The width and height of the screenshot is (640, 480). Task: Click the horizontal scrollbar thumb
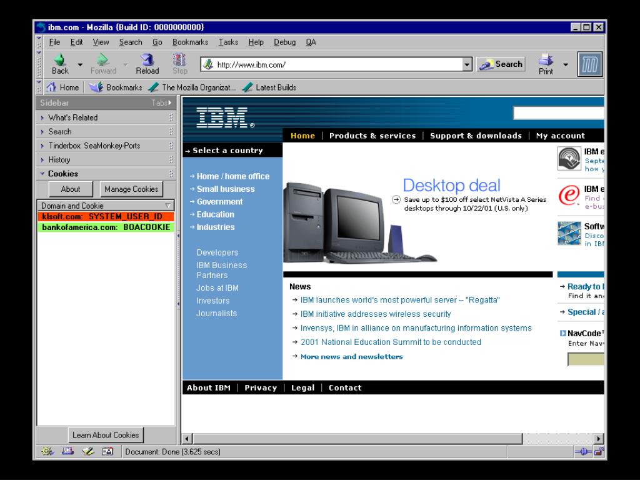(x=357, y=439)
